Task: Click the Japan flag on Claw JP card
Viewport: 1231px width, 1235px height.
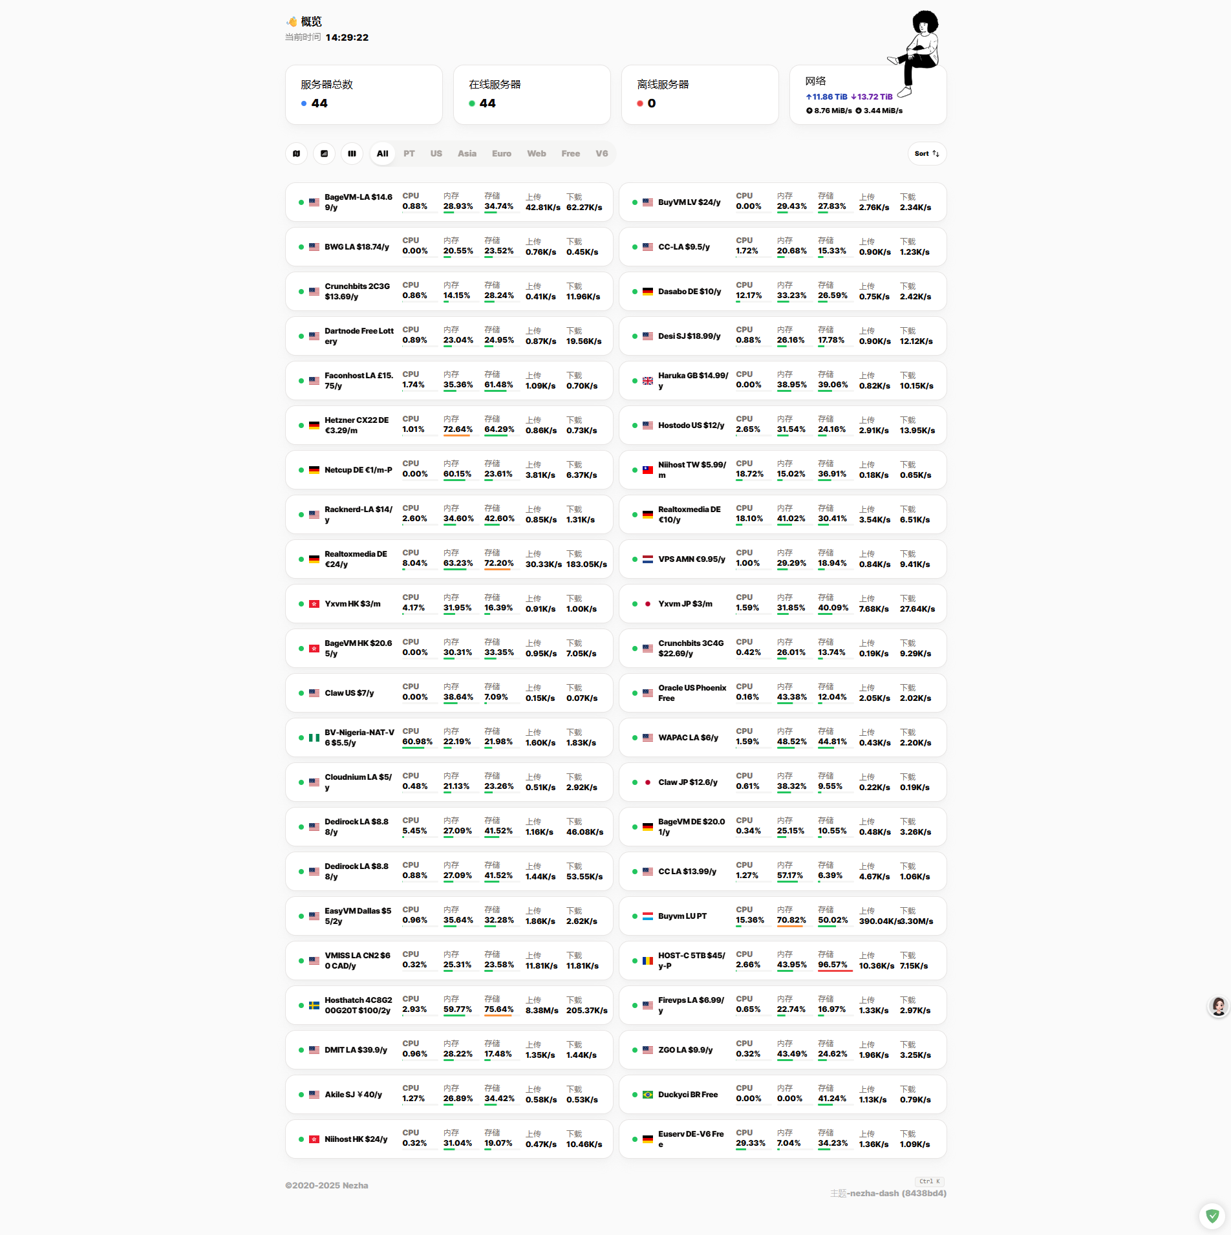Action: point(648,782)
